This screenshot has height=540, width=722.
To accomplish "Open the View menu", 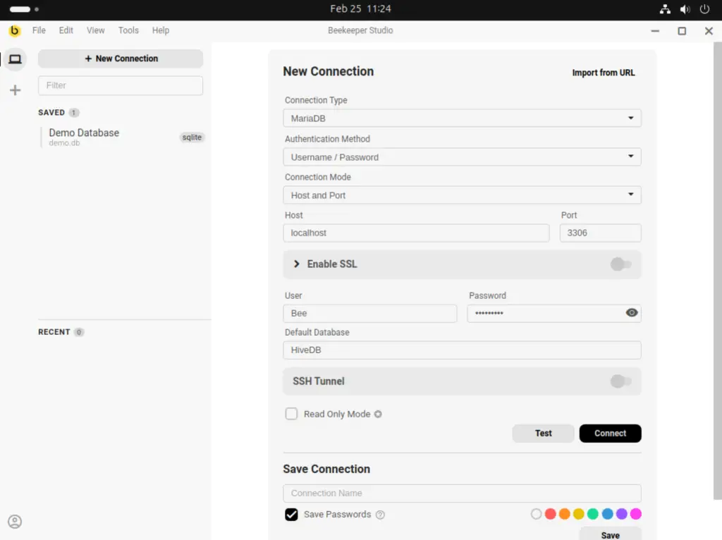I will (95, 30).
